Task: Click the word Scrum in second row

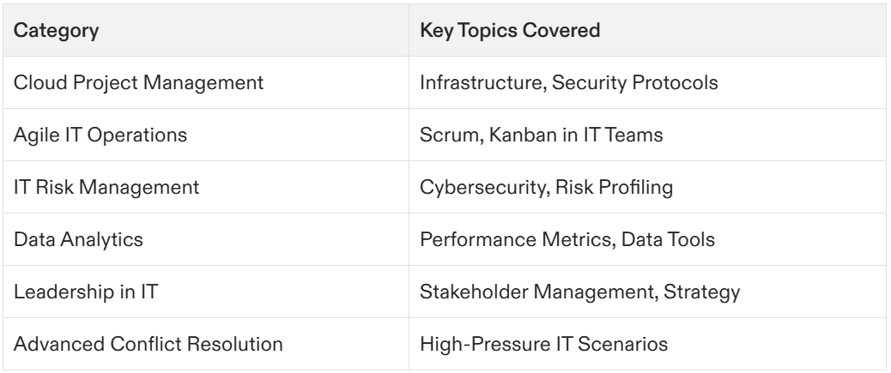Action: (x=450, y=135)
